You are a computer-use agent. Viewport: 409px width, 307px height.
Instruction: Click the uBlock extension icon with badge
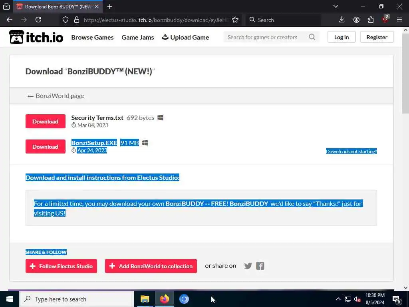click(385, 19)
